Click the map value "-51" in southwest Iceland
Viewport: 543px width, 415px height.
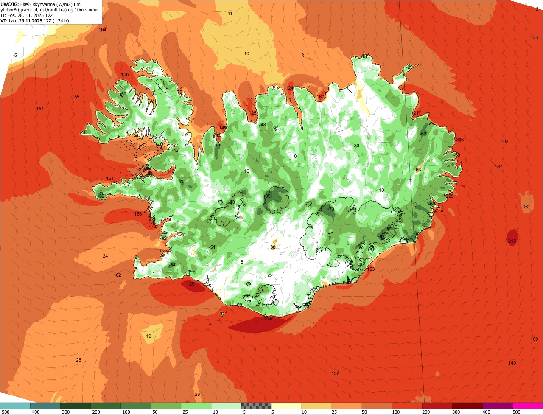[x=212, y=247]
